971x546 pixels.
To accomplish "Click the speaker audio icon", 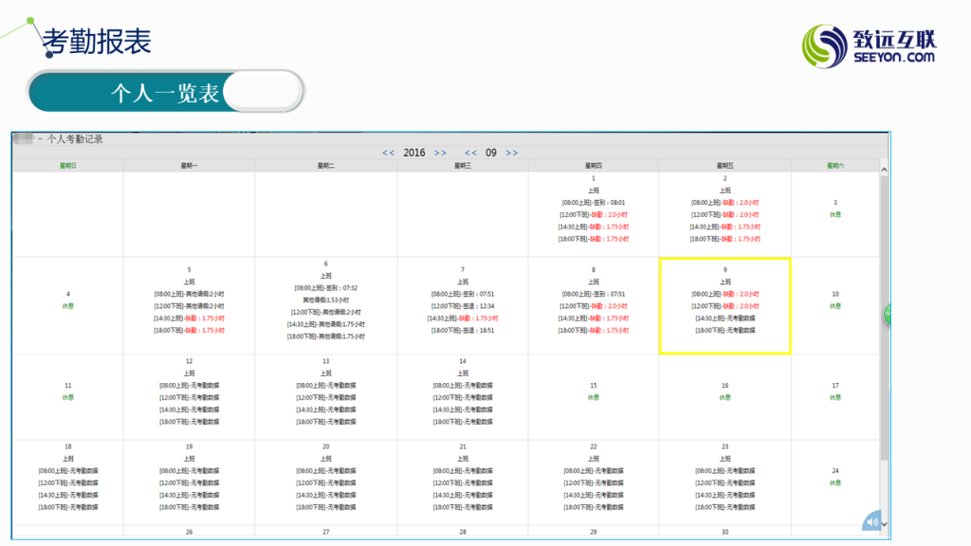I will tap(872, 520).
